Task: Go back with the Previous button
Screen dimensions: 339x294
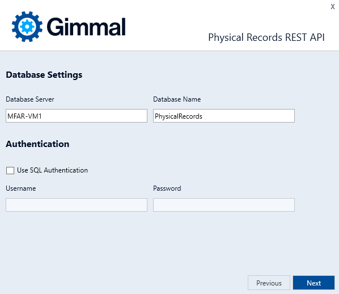Action: 269,283
